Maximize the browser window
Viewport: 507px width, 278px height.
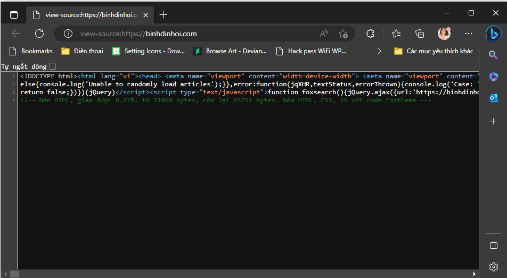click(x=471, y=13)
